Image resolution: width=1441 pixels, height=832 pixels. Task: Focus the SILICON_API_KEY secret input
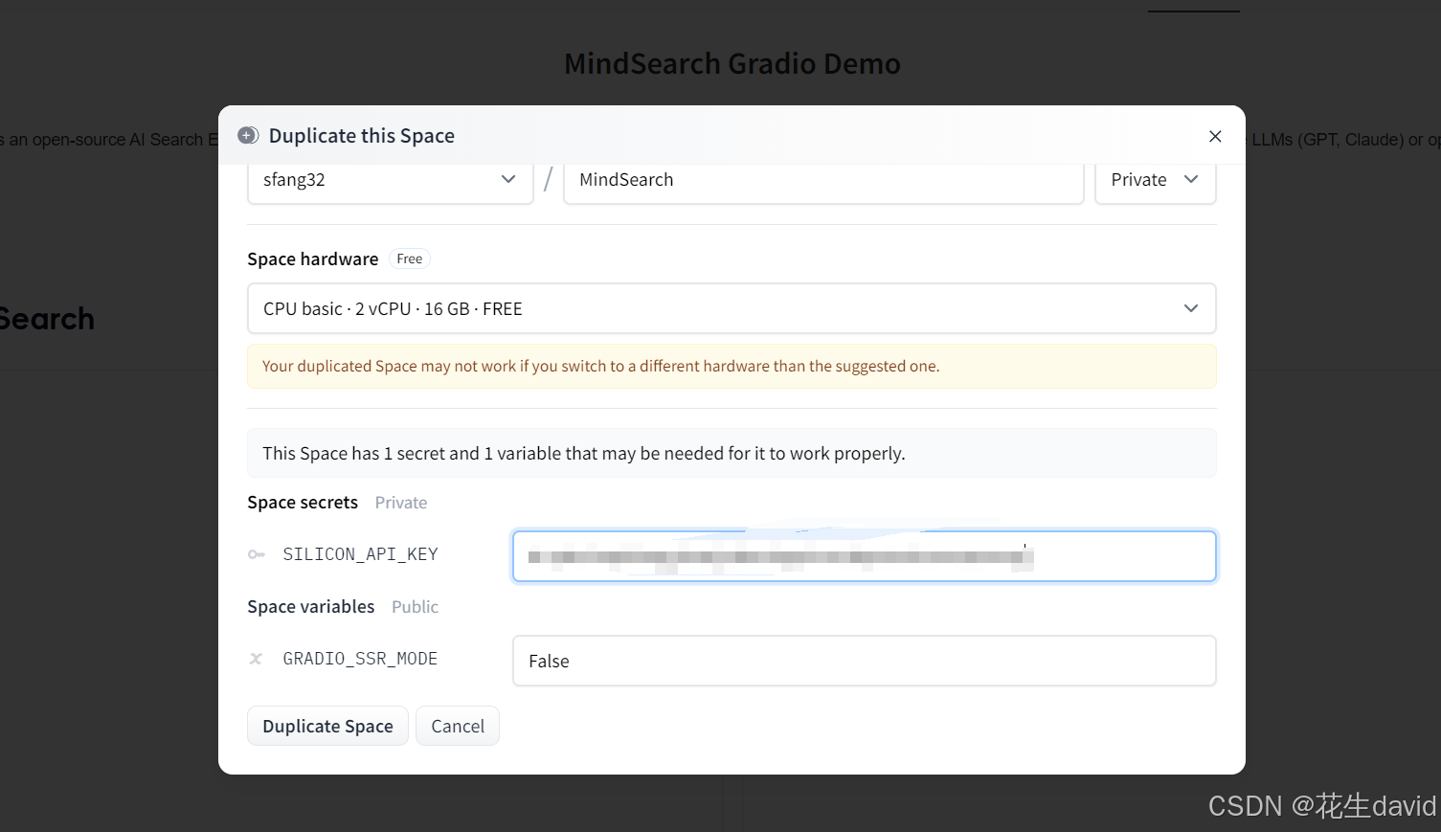click(x=865, y=556)
